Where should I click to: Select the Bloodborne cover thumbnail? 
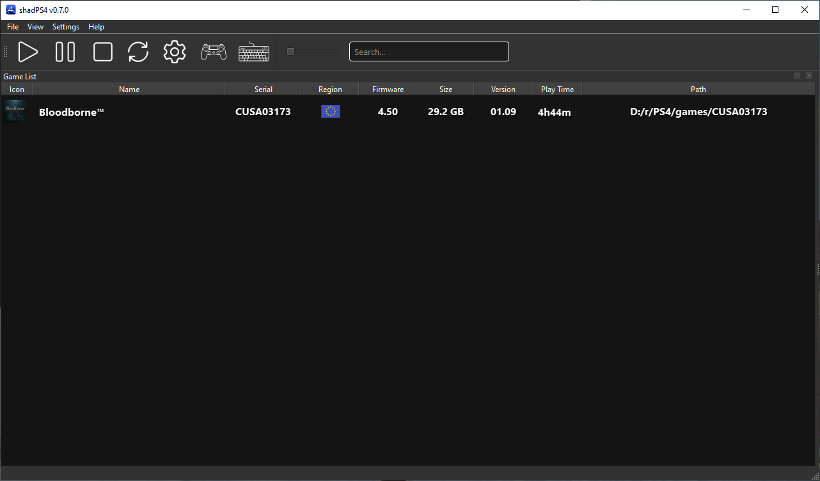click(x=15, y=111)
